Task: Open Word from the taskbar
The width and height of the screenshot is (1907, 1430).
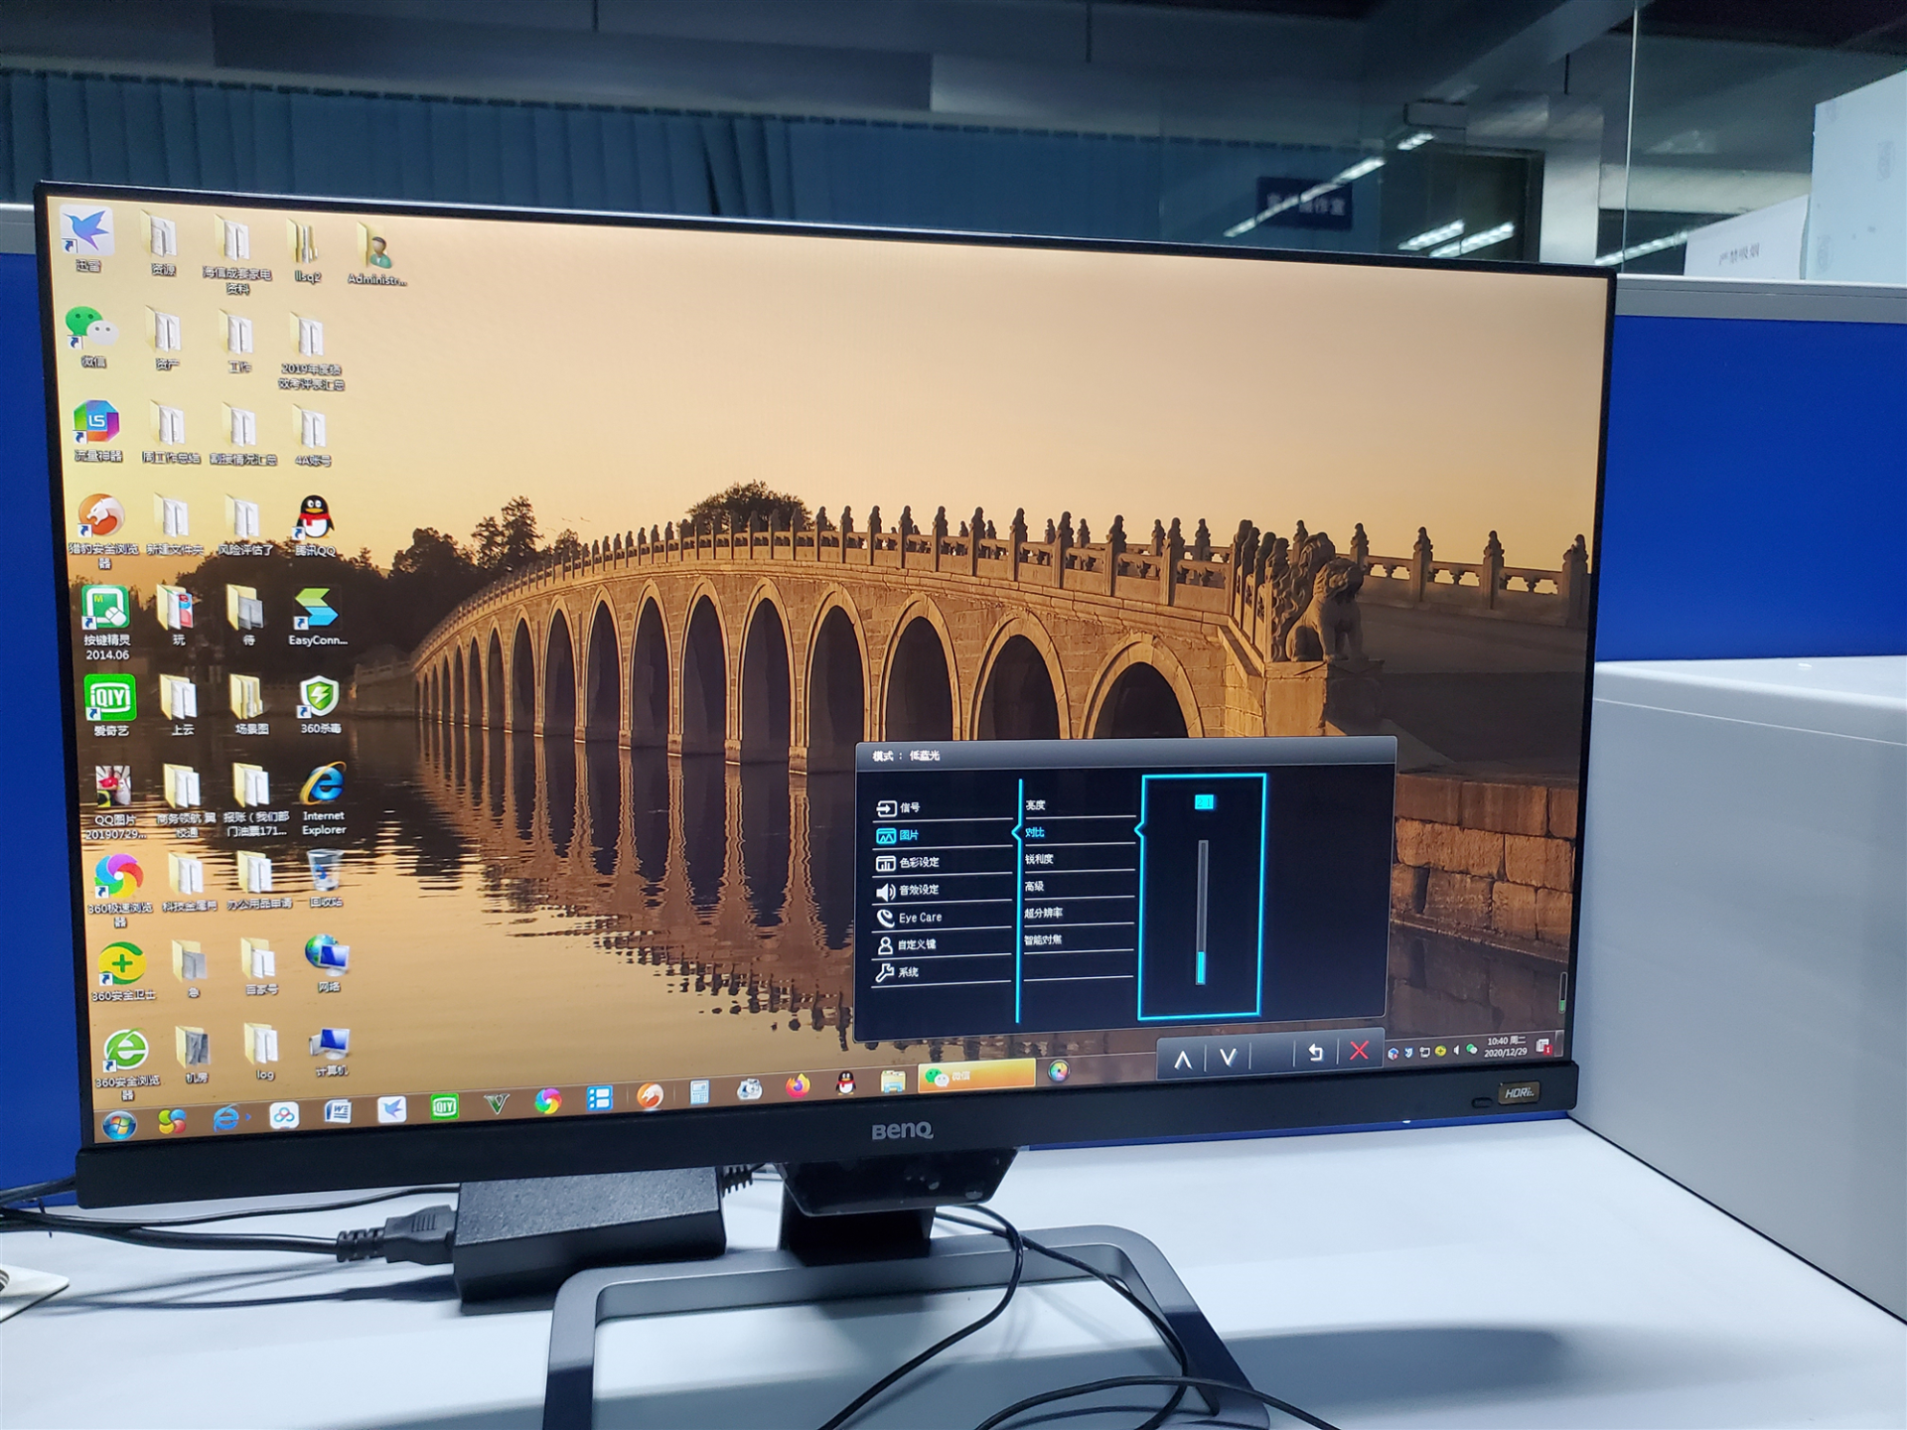Action: (338, 1112)
